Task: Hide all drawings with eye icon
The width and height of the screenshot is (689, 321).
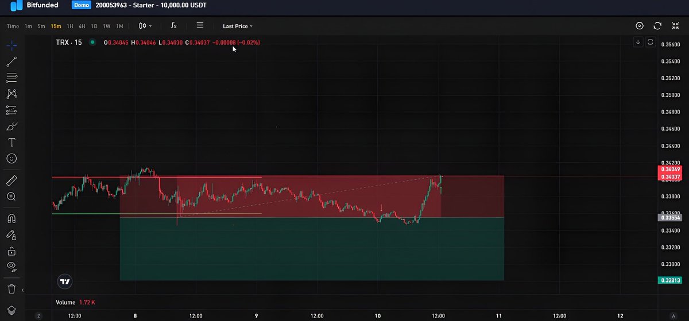Action: (x=11, y=266)
